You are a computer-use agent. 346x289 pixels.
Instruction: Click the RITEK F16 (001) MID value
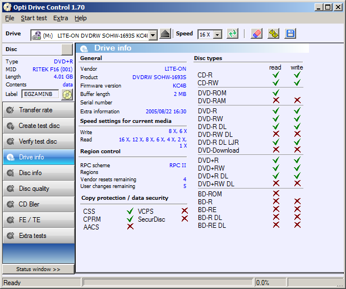click(x=53, y=70)
